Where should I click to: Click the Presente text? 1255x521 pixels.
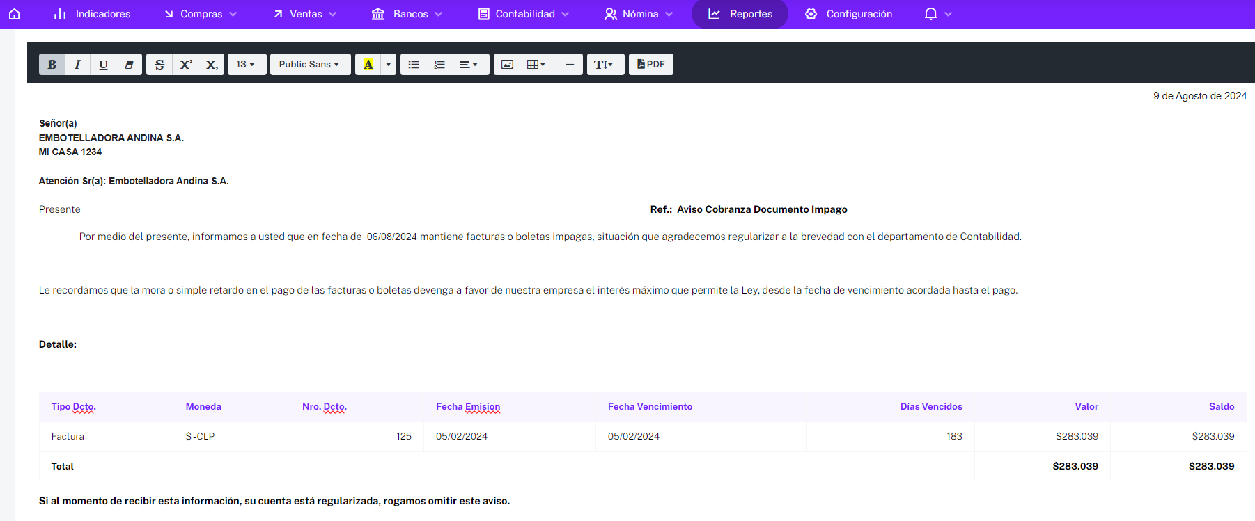click(60, 209)
